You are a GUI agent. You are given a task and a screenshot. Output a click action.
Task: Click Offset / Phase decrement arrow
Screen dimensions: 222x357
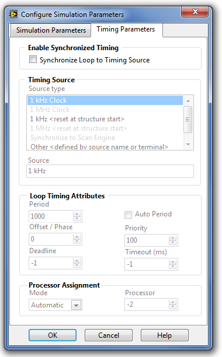77,242
